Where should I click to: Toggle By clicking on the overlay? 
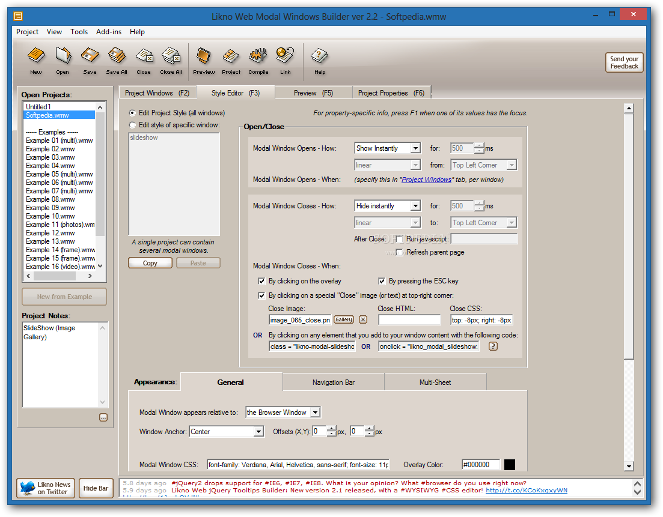click(x=261, y=281)
